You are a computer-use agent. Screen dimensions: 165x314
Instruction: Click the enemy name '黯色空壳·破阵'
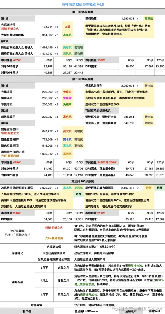tap(10, 139)
